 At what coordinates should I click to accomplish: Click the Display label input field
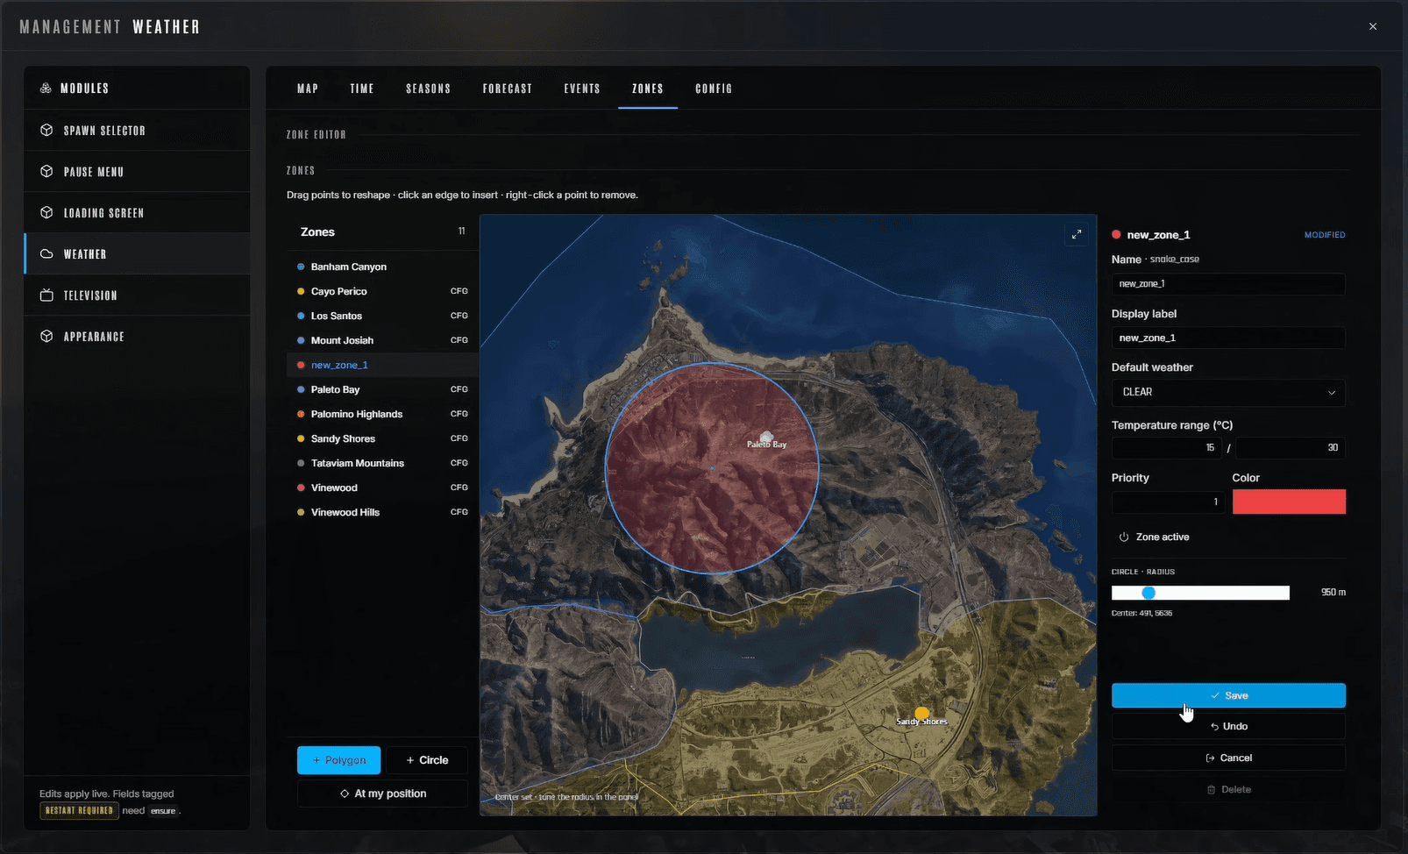(1228, 338)
